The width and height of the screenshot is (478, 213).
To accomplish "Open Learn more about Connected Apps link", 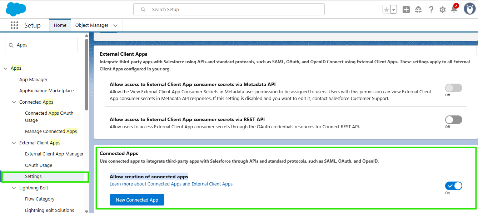I will [x=171, y=184].
